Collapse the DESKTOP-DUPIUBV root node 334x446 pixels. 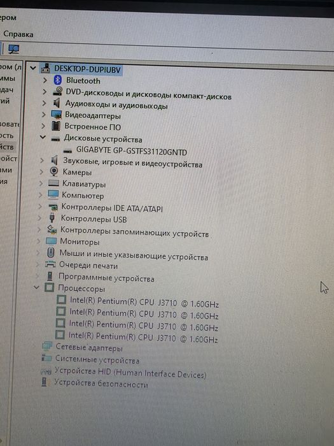(33, 68)
